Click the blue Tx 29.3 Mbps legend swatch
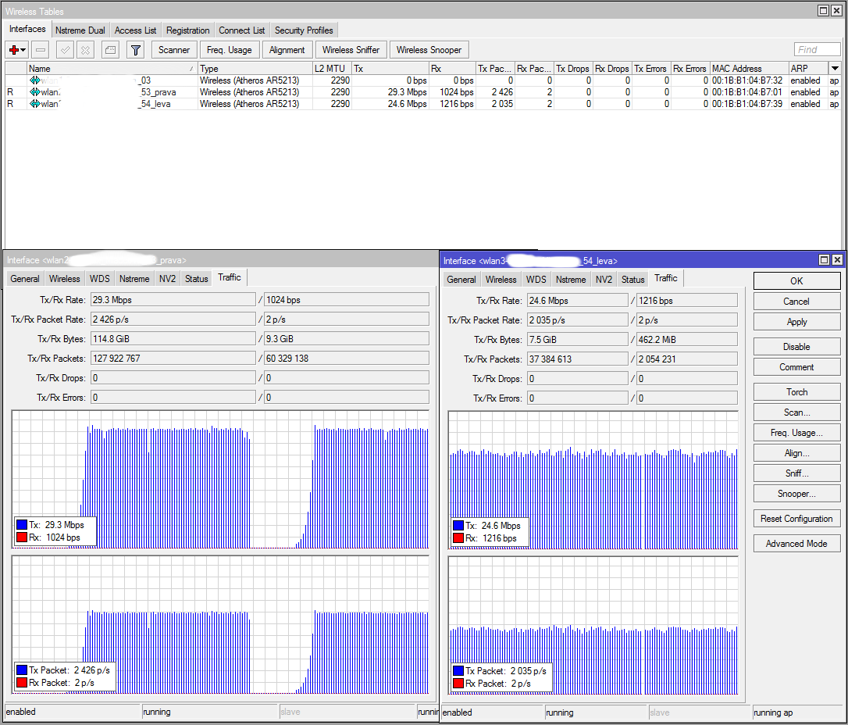Image resolution: width=848 pixels, height=725 pixels. [22, 525]
